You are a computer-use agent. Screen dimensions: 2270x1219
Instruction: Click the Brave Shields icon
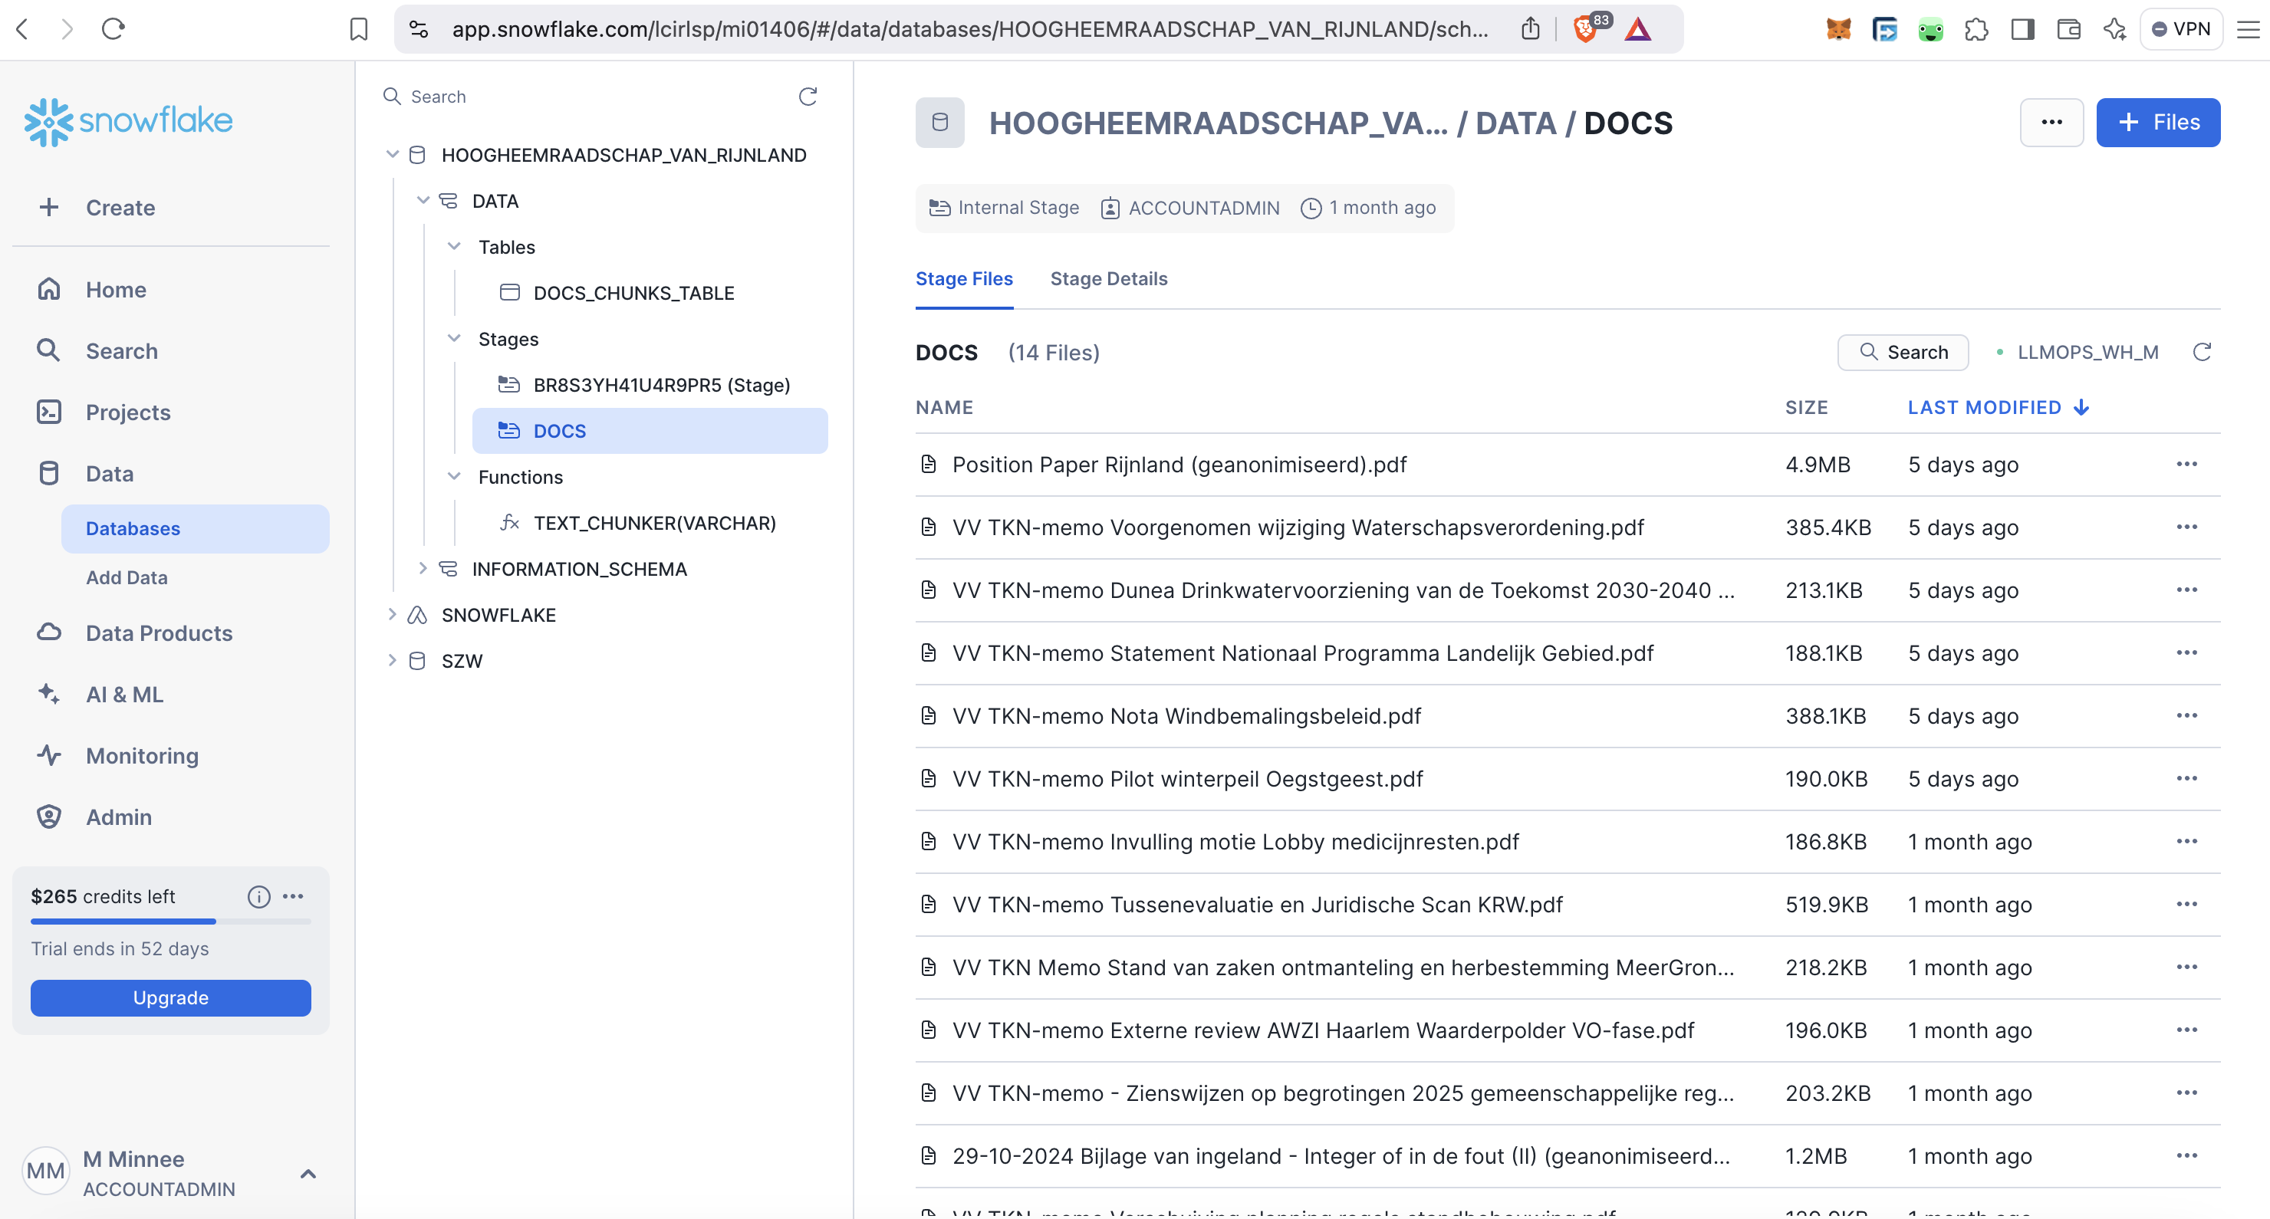point(1585,29)
